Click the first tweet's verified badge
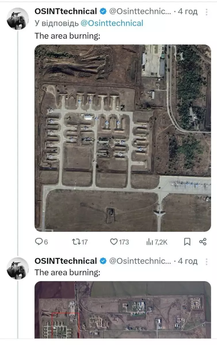 click(103, 11)
